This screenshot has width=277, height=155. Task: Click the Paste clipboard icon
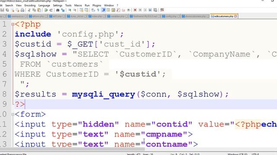coord(39,10)
